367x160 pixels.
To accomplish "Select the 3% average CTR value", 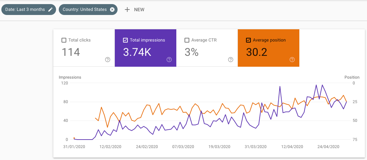I will coord(191,52).
